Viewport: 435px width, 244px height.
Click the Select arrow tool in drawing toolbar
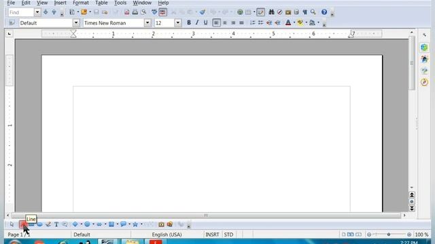tap(12, 224)
